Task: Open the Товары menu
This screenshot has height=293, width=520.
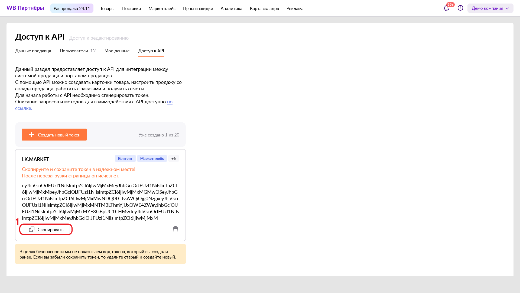Action: click(x=107, y=8)
